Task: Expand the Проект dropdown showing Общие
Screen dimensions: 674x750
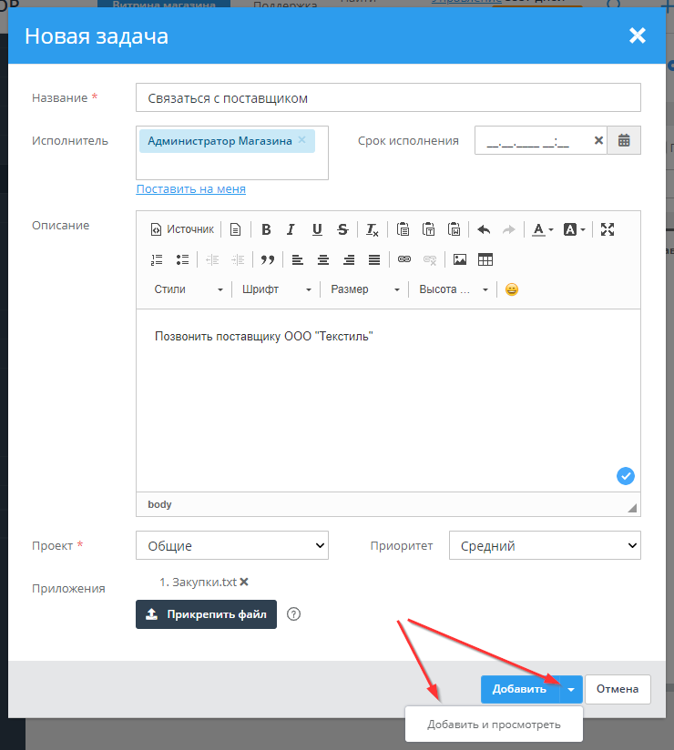Action: coord(232,546)
